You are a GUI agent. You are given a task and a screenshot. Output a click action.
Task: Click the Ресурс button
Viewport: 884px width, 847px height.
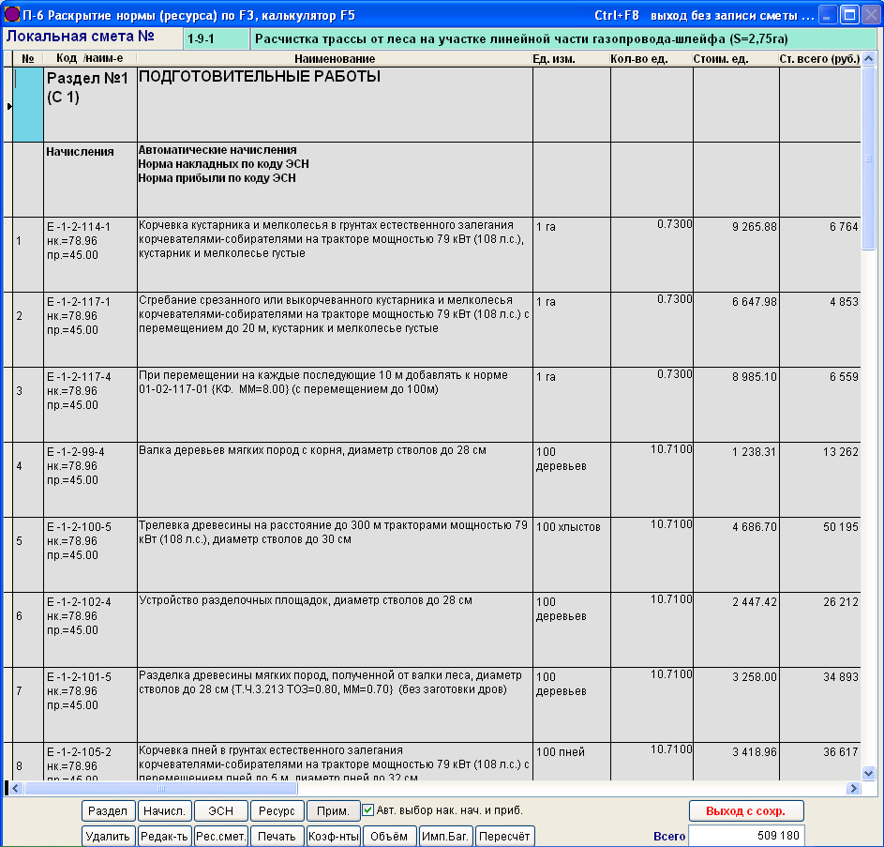click(277, 810)
